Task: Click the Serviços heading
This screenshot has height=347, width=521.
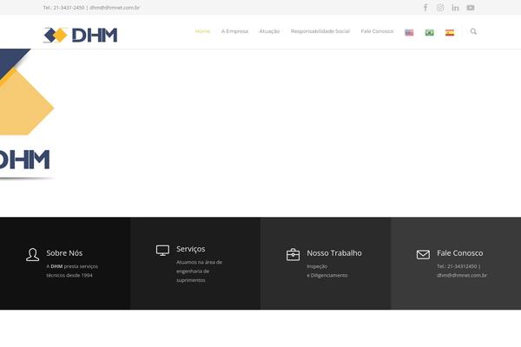Action: 191,249
